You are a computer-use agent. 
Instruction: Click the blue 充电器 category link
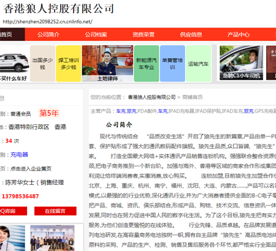point(19,154)
